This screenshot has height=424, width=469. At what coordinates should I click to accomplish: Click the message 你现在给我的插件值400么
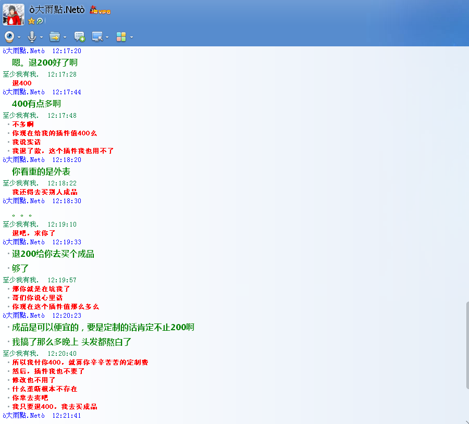click(x=55, y=133)
